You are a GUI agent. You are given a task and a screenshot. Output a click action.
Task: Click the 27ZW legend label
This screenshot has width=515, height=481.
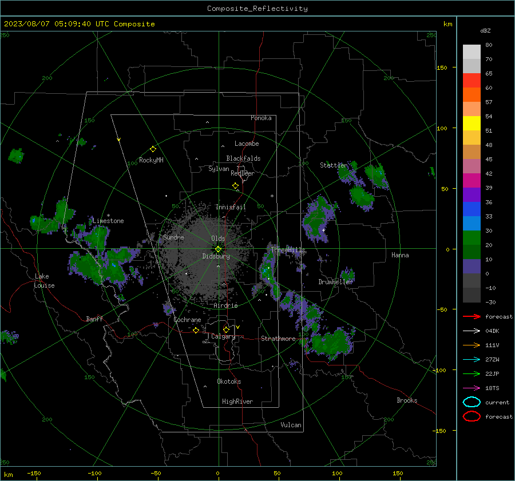(492, 360)
